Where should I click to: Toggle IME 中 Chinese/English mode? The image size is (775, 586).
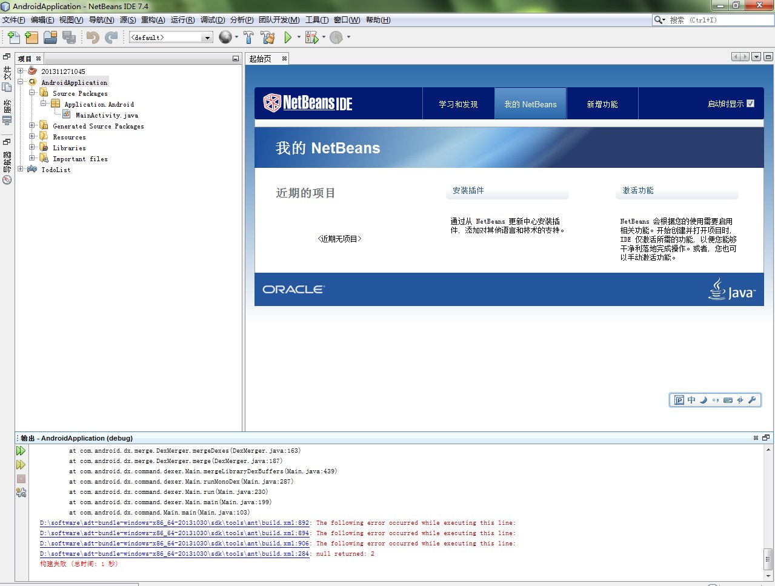click(691, 400)
